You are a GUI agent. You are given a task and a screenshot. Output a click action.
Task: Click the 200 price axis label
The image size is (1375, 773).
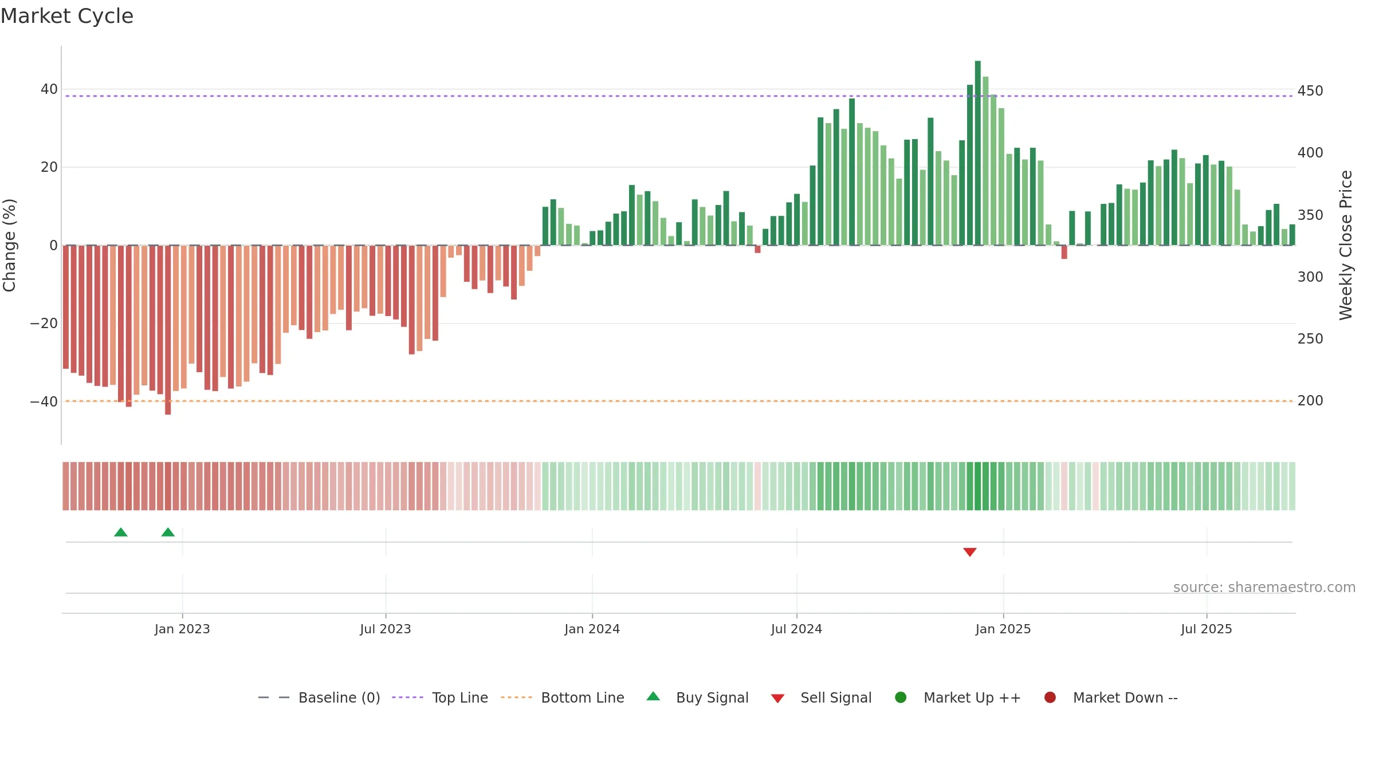(x=1310, y=400)
